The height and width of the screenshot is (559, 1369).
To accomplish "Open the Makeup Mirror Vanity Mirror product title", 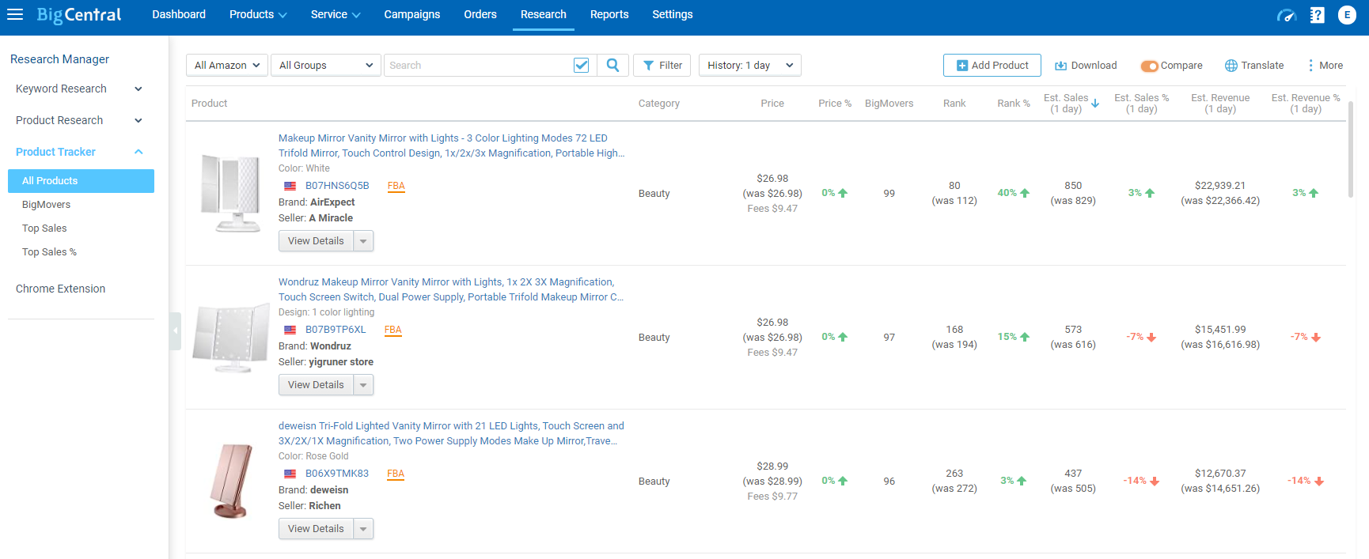I will pyautogui.click(x=451, y=145).
